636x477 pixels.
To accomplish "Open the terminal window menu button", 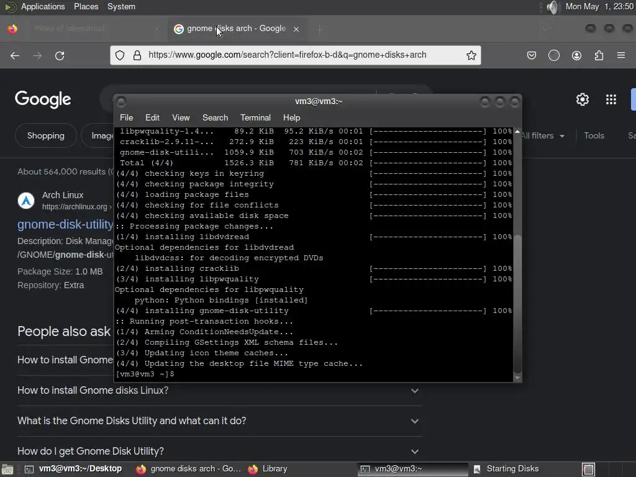I will [121, 101].
